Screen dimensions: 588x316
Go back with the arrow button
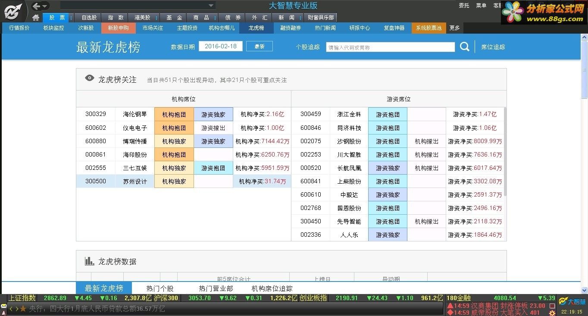click(x=36, y=6)
